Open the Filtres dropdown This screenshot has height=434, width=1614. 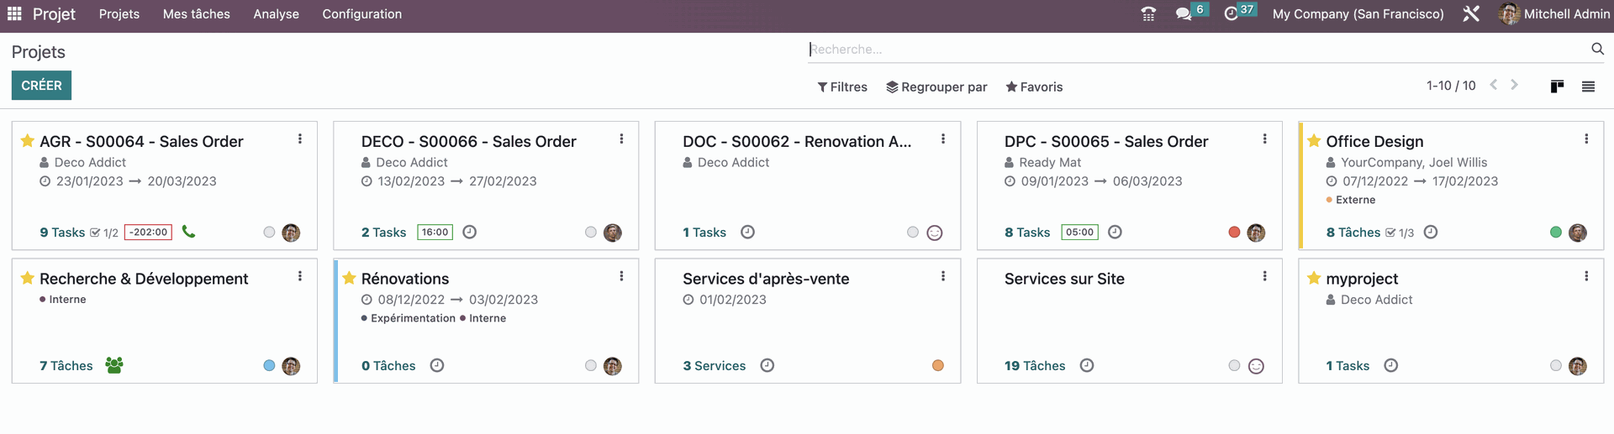[842, 87]
